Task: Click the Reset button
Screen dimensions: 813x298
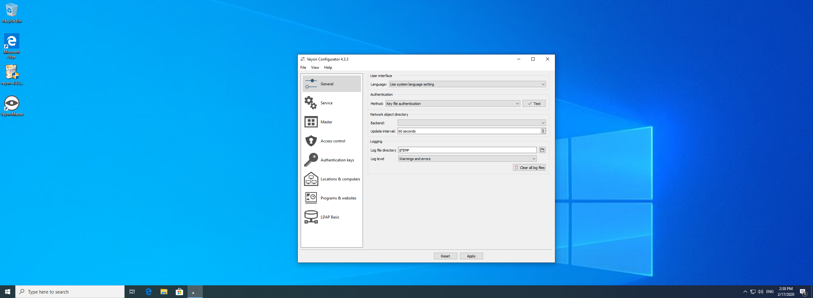Action: coord(446,256)
